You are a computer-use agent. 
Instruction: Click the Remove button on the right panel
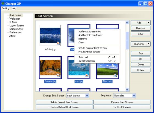(141, 28)
